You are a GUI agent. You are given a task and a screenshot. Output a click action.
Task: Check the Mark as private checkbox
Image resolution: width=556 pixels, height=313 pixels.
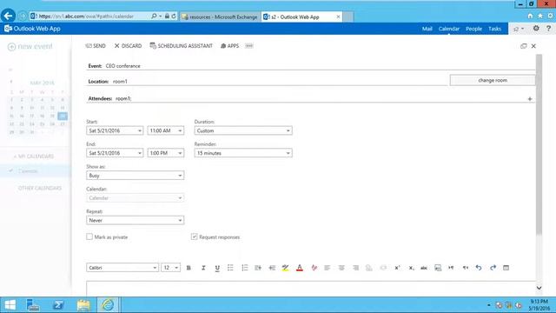click(x=89, y=236)
